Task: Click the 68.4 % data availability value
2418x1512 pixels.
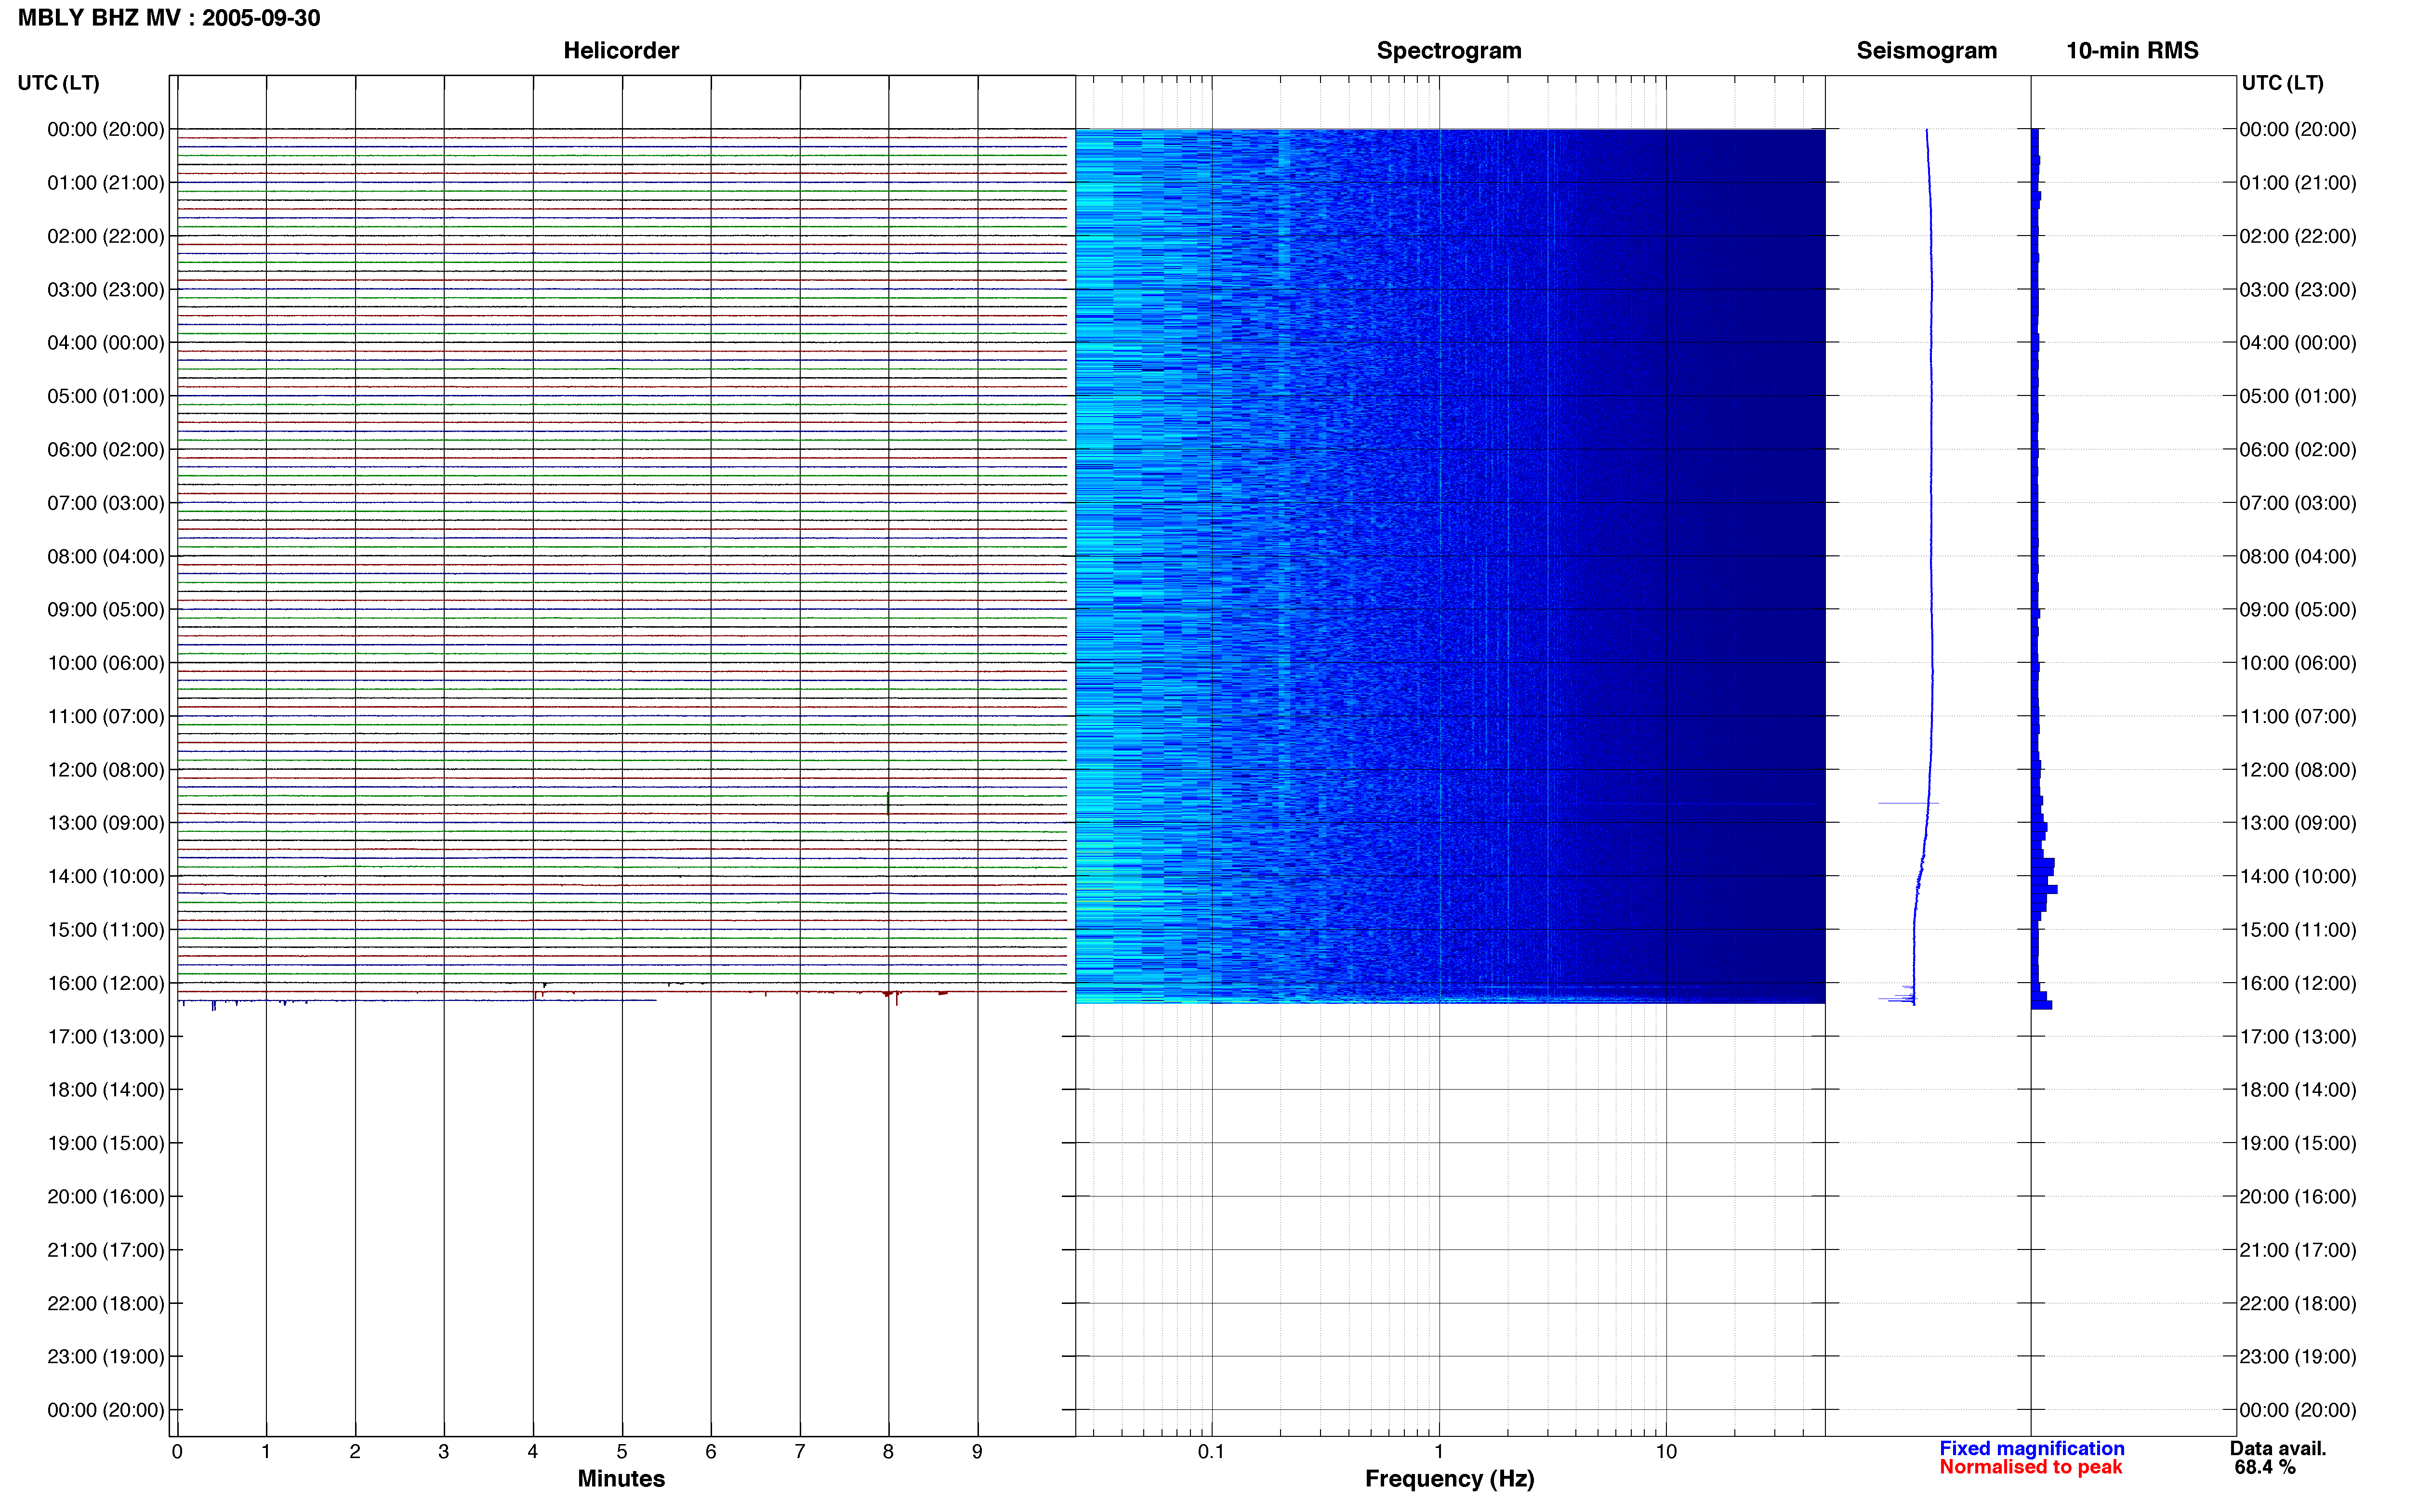Action: pyautogui.click(x=2265, y=1467)
